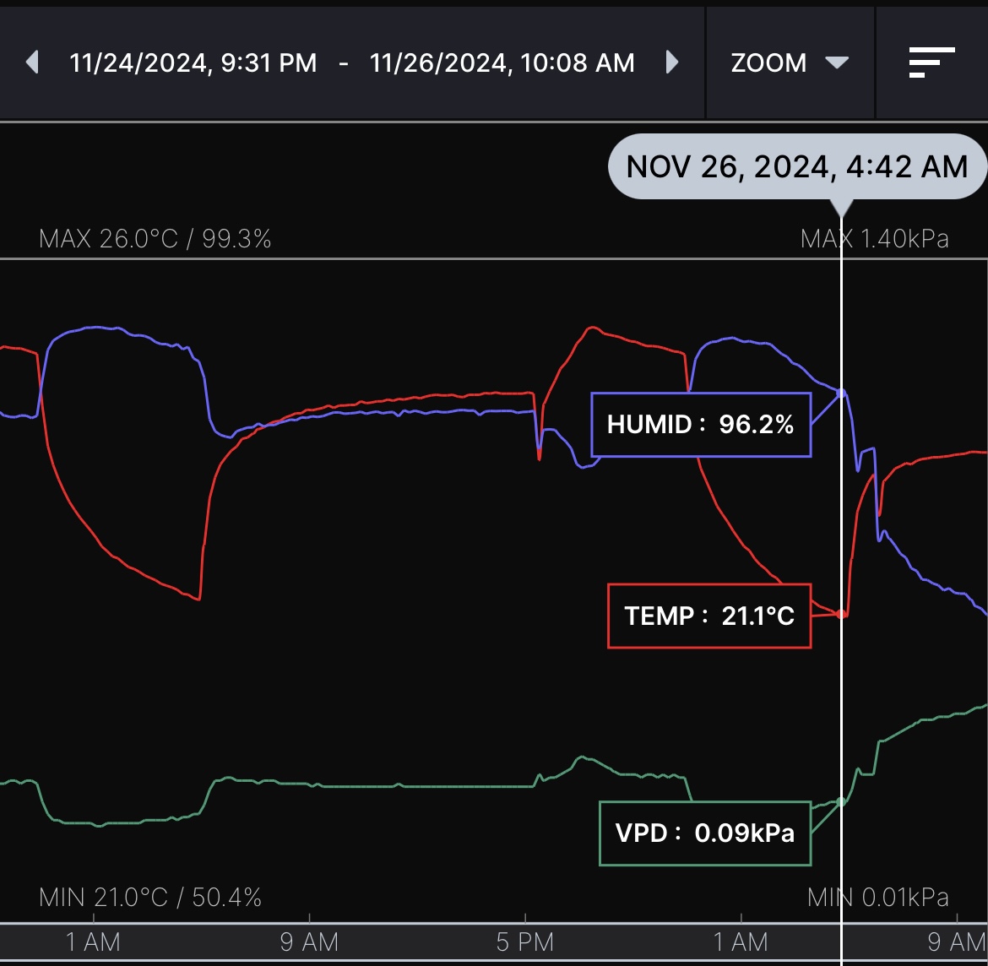Image resolution: width=988 pixels, height=966 pixels.
Task: Click the next time range arrow
Action: (x=672, y=62)
